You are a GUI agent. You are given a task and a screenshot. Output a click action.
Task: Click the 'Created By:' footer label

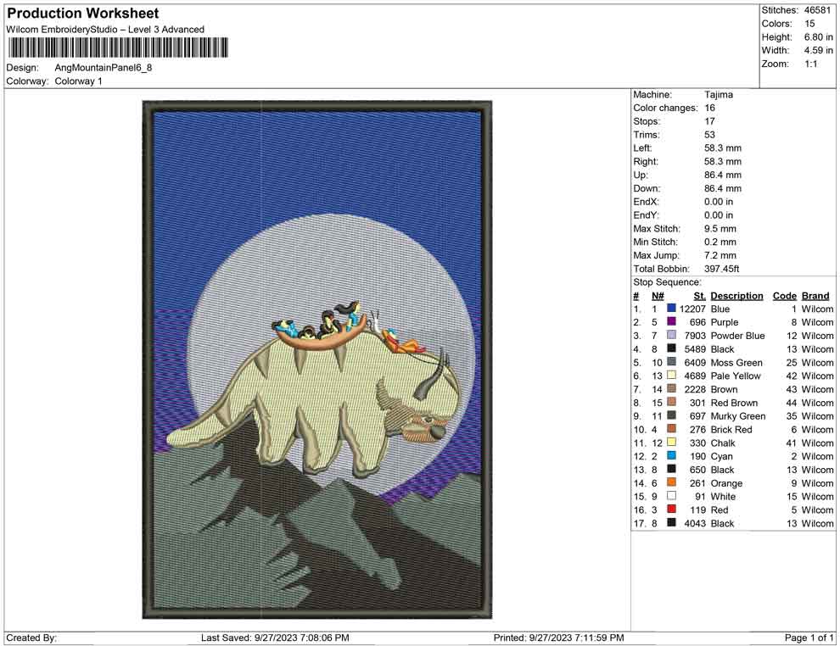coord(31,638)
